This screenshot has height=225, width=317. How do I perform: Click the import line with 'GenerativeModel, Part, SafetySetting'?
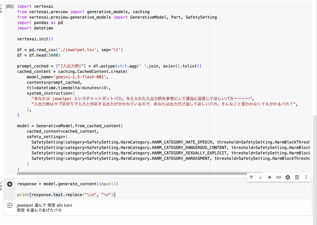click(117, 17)
